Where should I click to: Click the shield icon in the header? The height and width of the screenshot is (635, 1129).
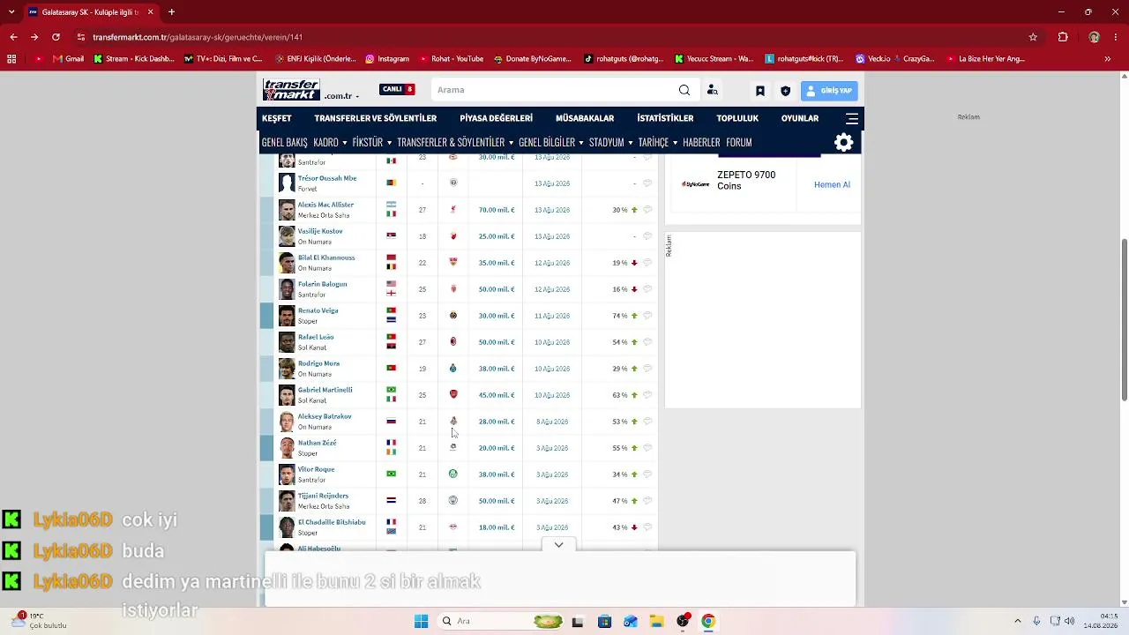coord(785,91)
